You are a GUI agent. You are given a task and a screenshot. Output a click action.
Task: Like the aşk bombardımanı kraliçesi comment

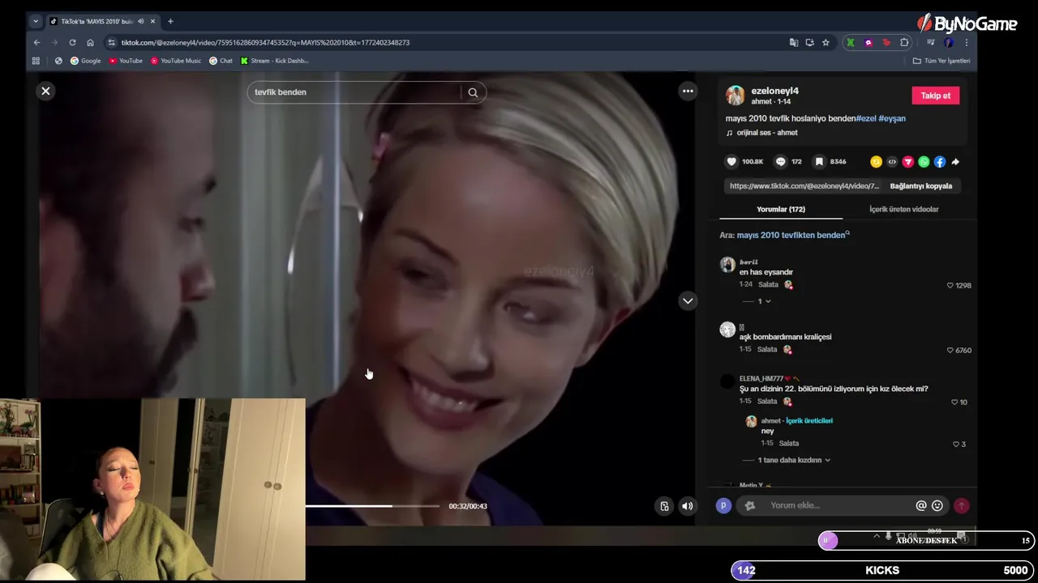click(950, 350)
